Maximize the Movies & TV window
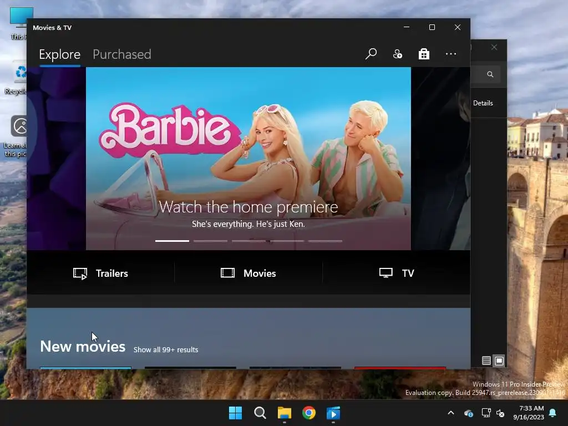568x426 pixels. click(x=432, y=27)
